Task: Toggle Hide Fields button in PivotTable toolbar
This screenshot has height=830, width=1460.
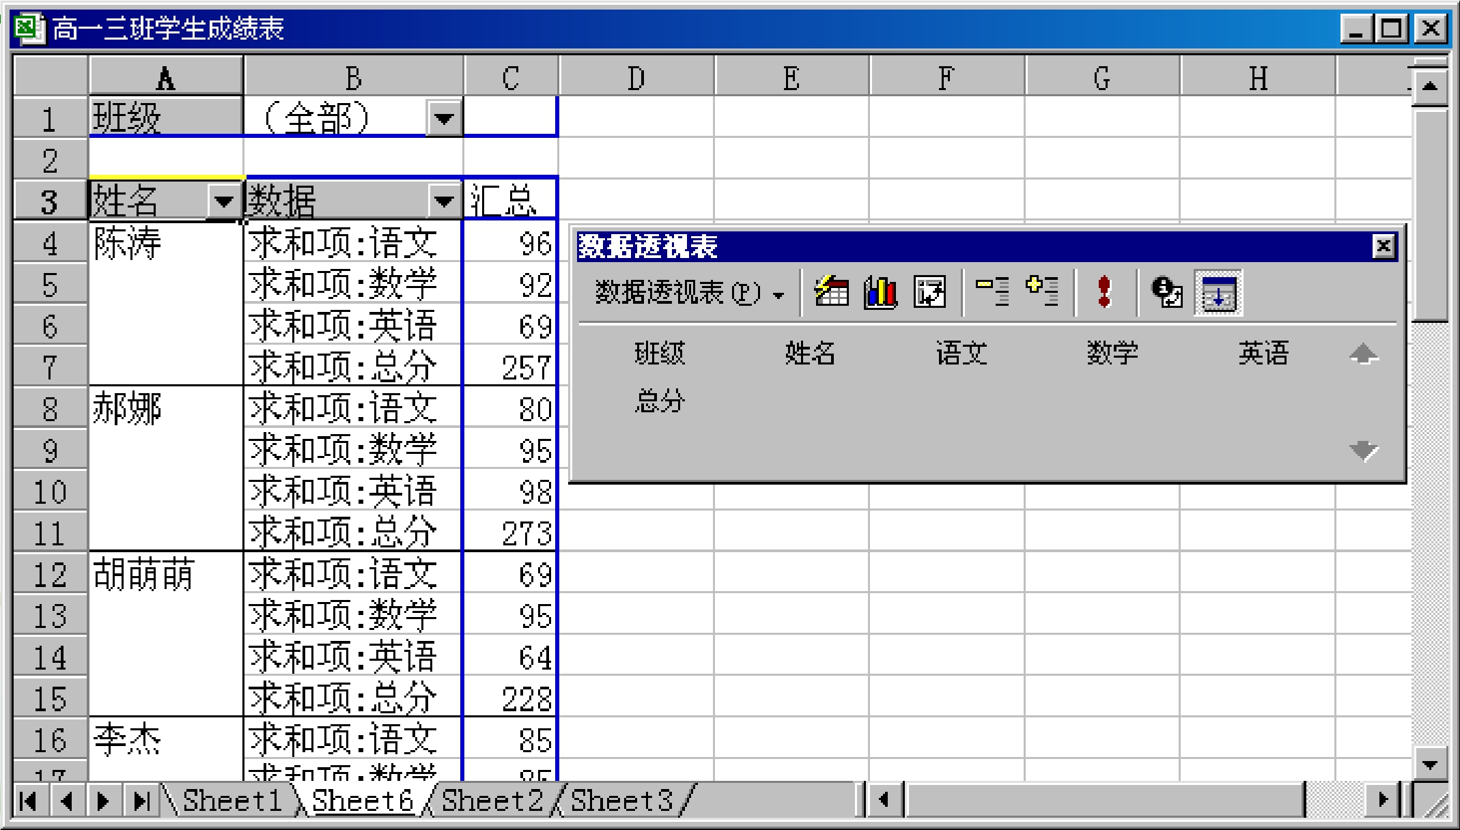Action: (x=1218, y=293)
